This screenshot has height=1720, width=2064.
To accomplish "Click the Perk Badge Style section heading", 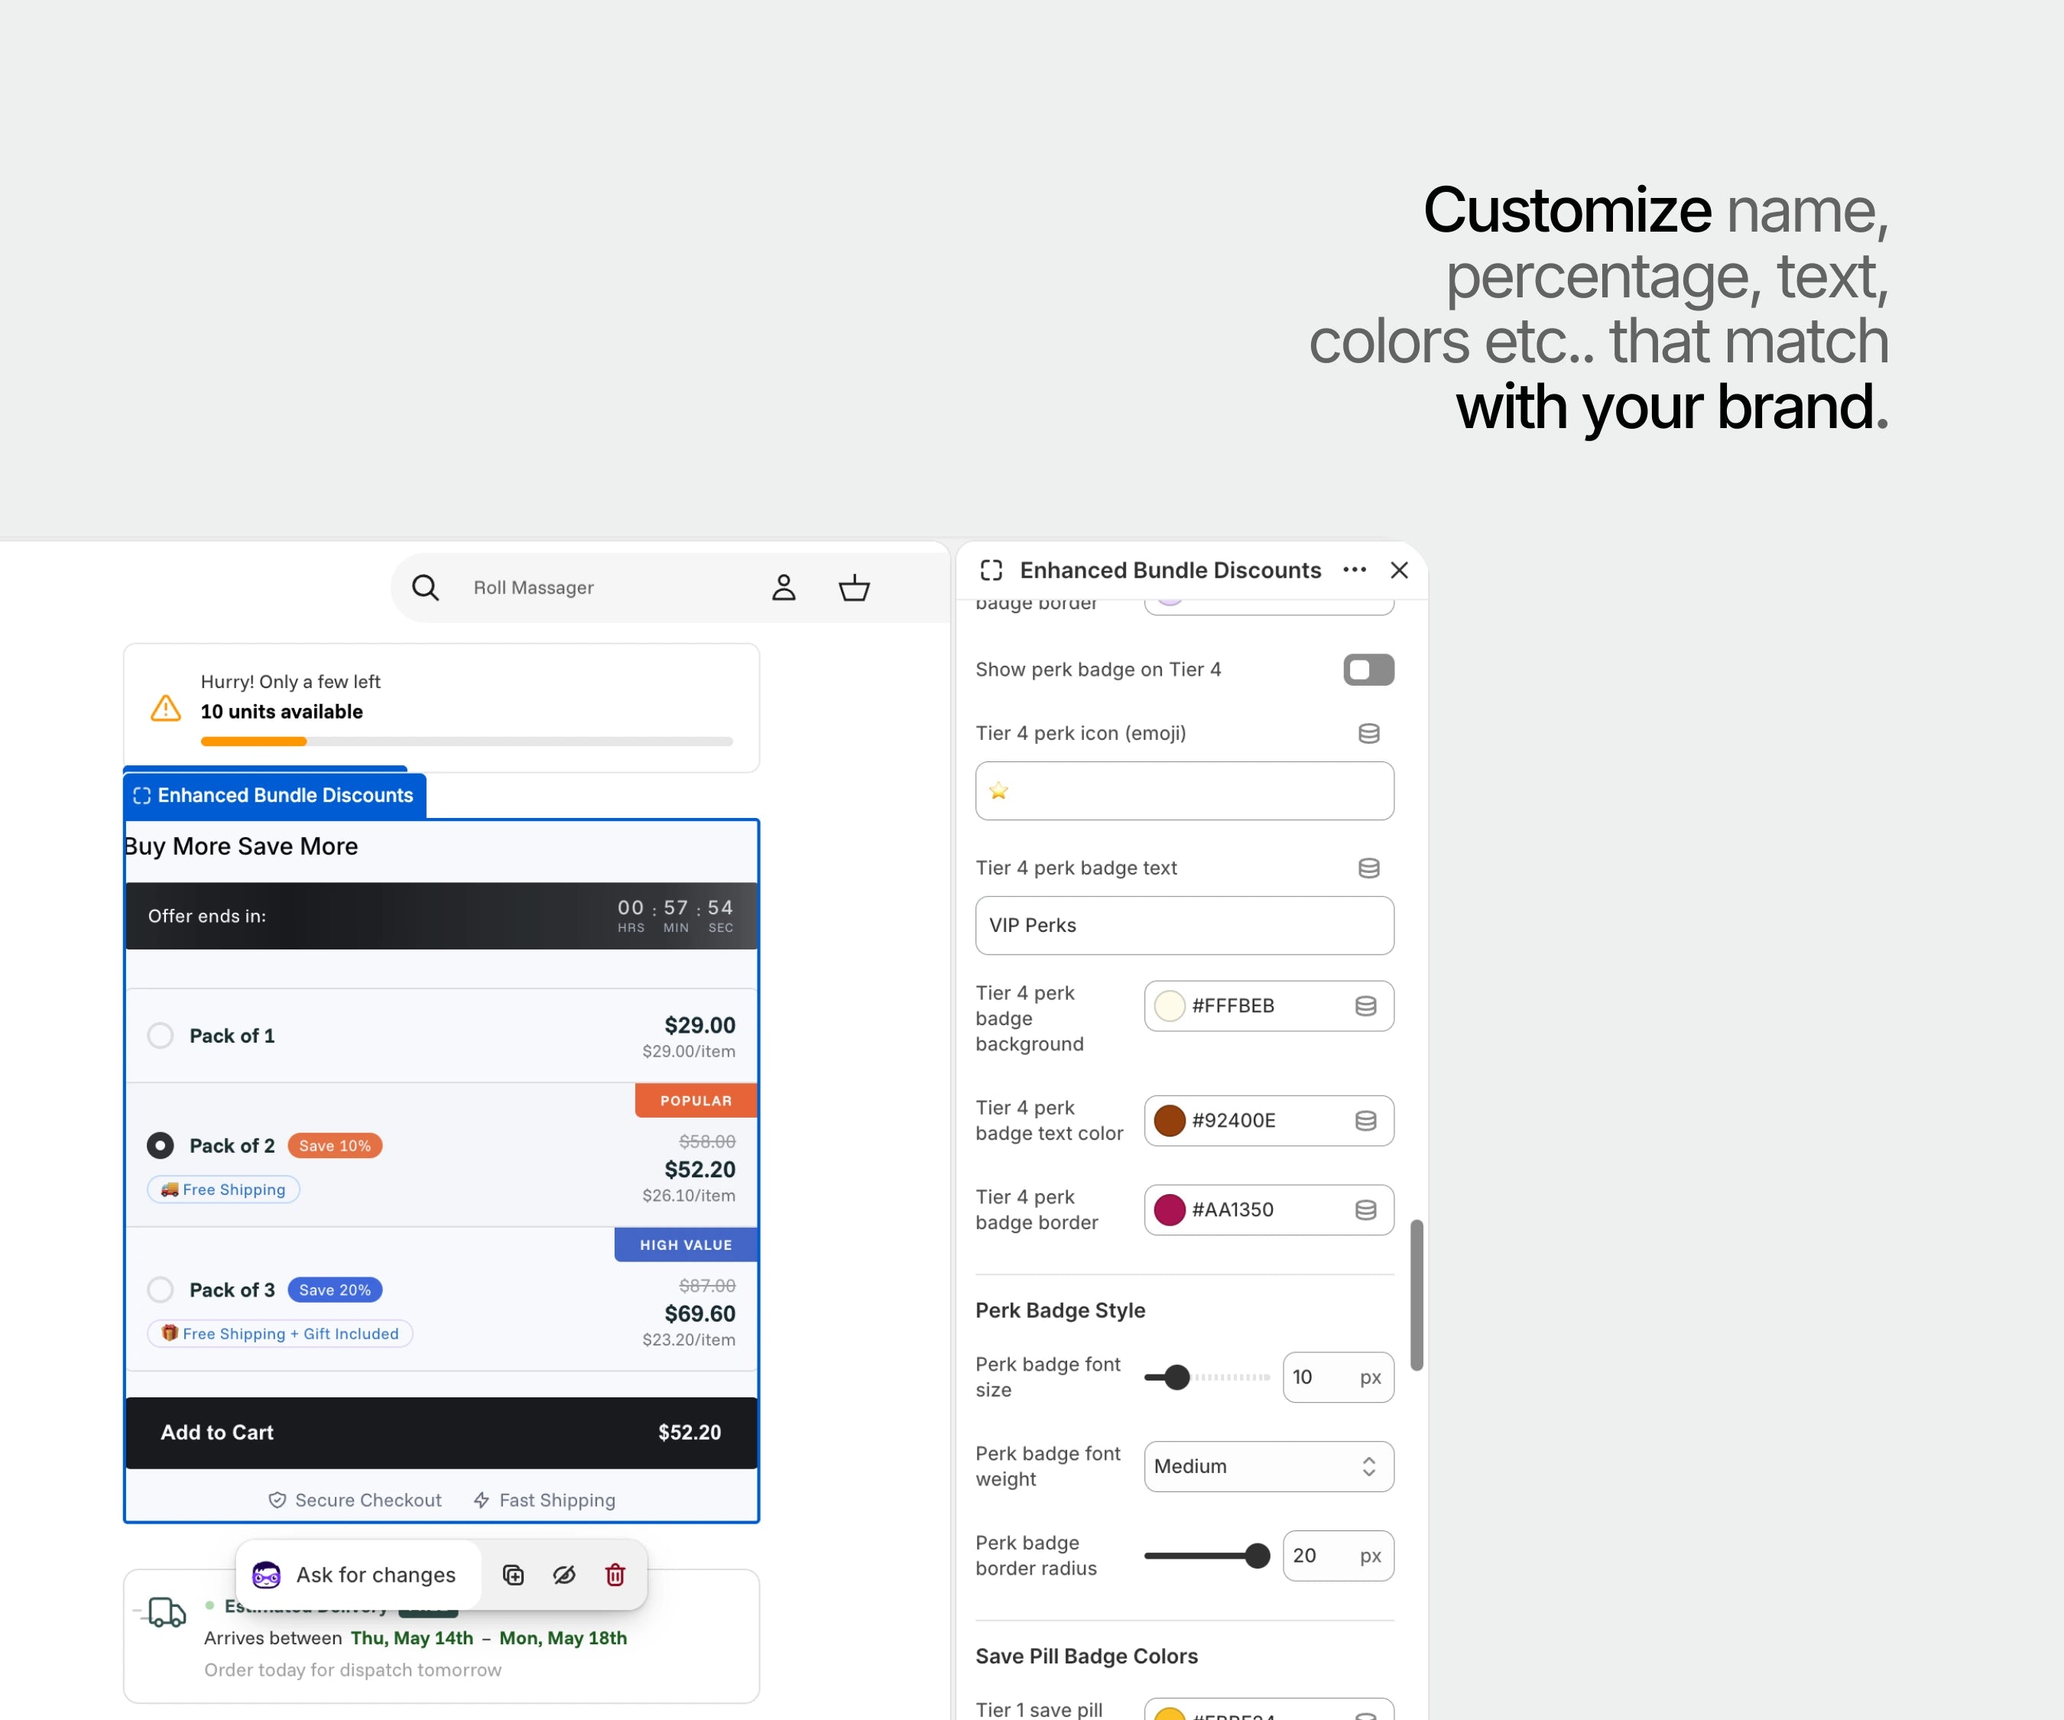I will [x=1060, y=1311].
